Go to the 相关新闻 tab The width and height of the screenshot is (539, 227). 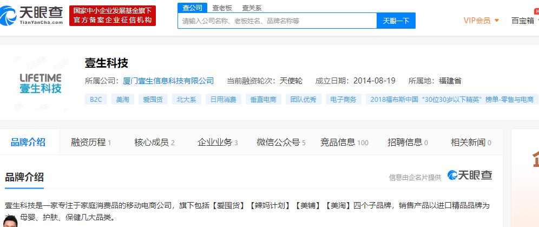[471, 142]
